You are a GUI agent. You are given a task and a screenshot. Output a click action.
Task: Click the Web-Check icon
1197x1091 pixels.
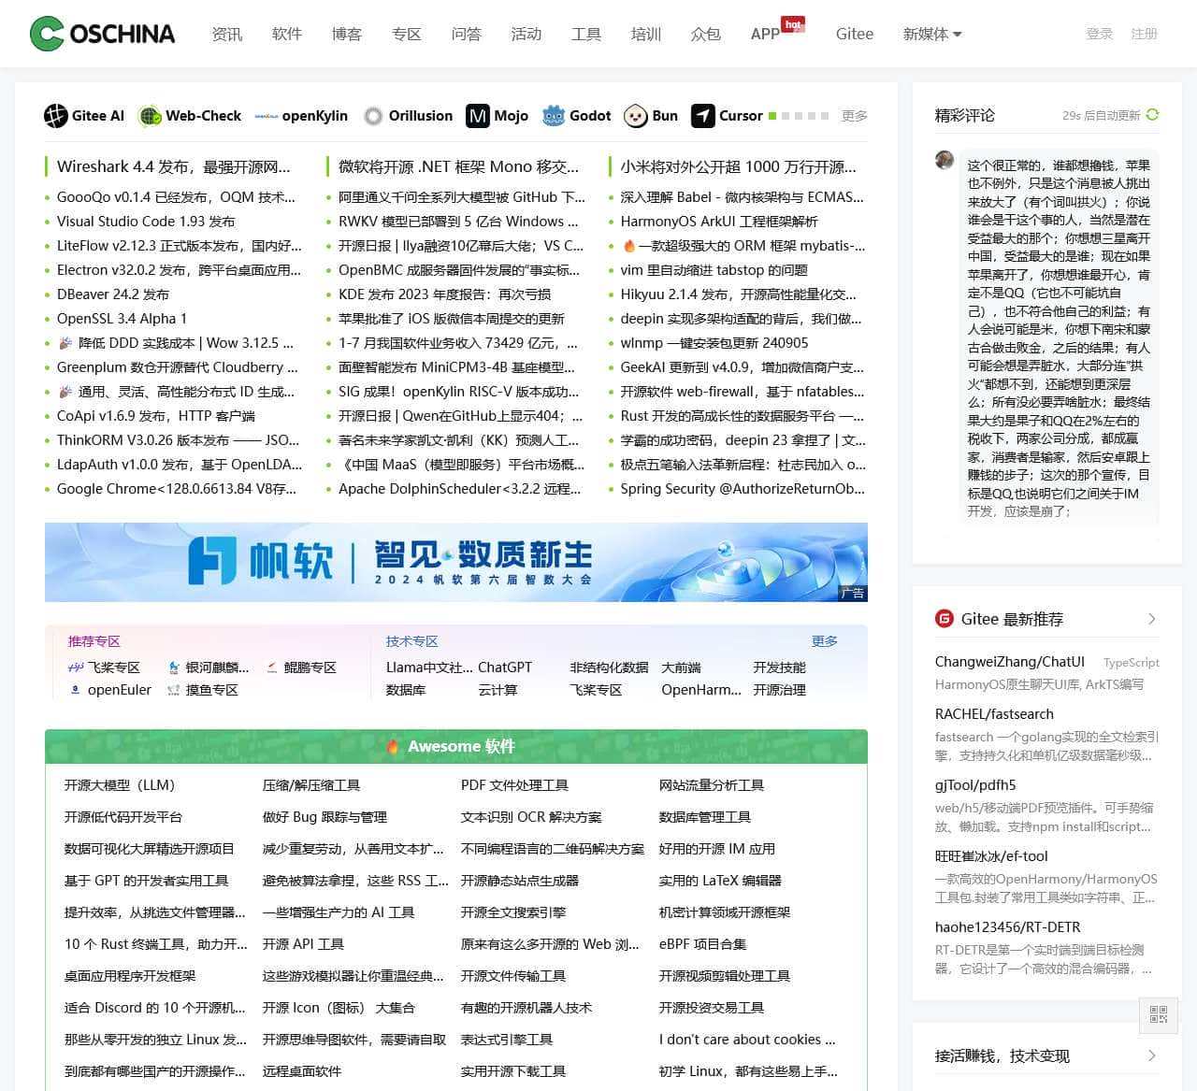150,116
